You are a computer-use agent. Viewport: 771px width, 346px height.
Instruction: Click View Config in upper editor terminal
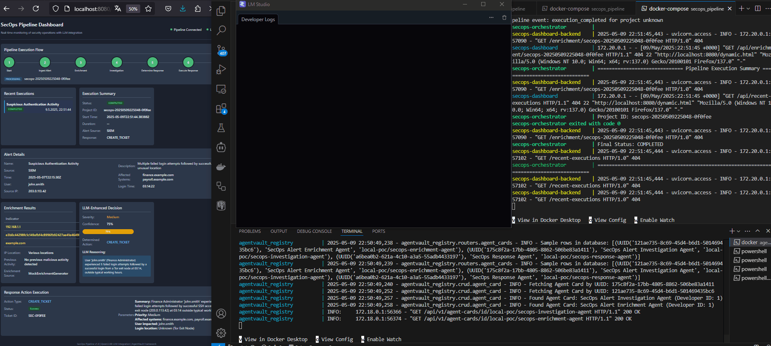610,220
